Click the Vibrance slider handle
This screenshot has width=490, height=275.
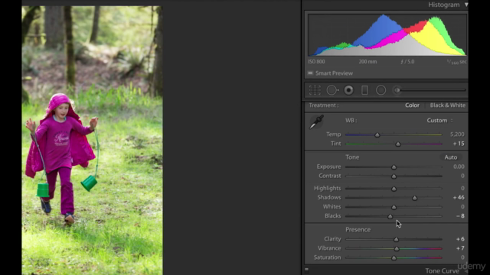click(397, 249)
